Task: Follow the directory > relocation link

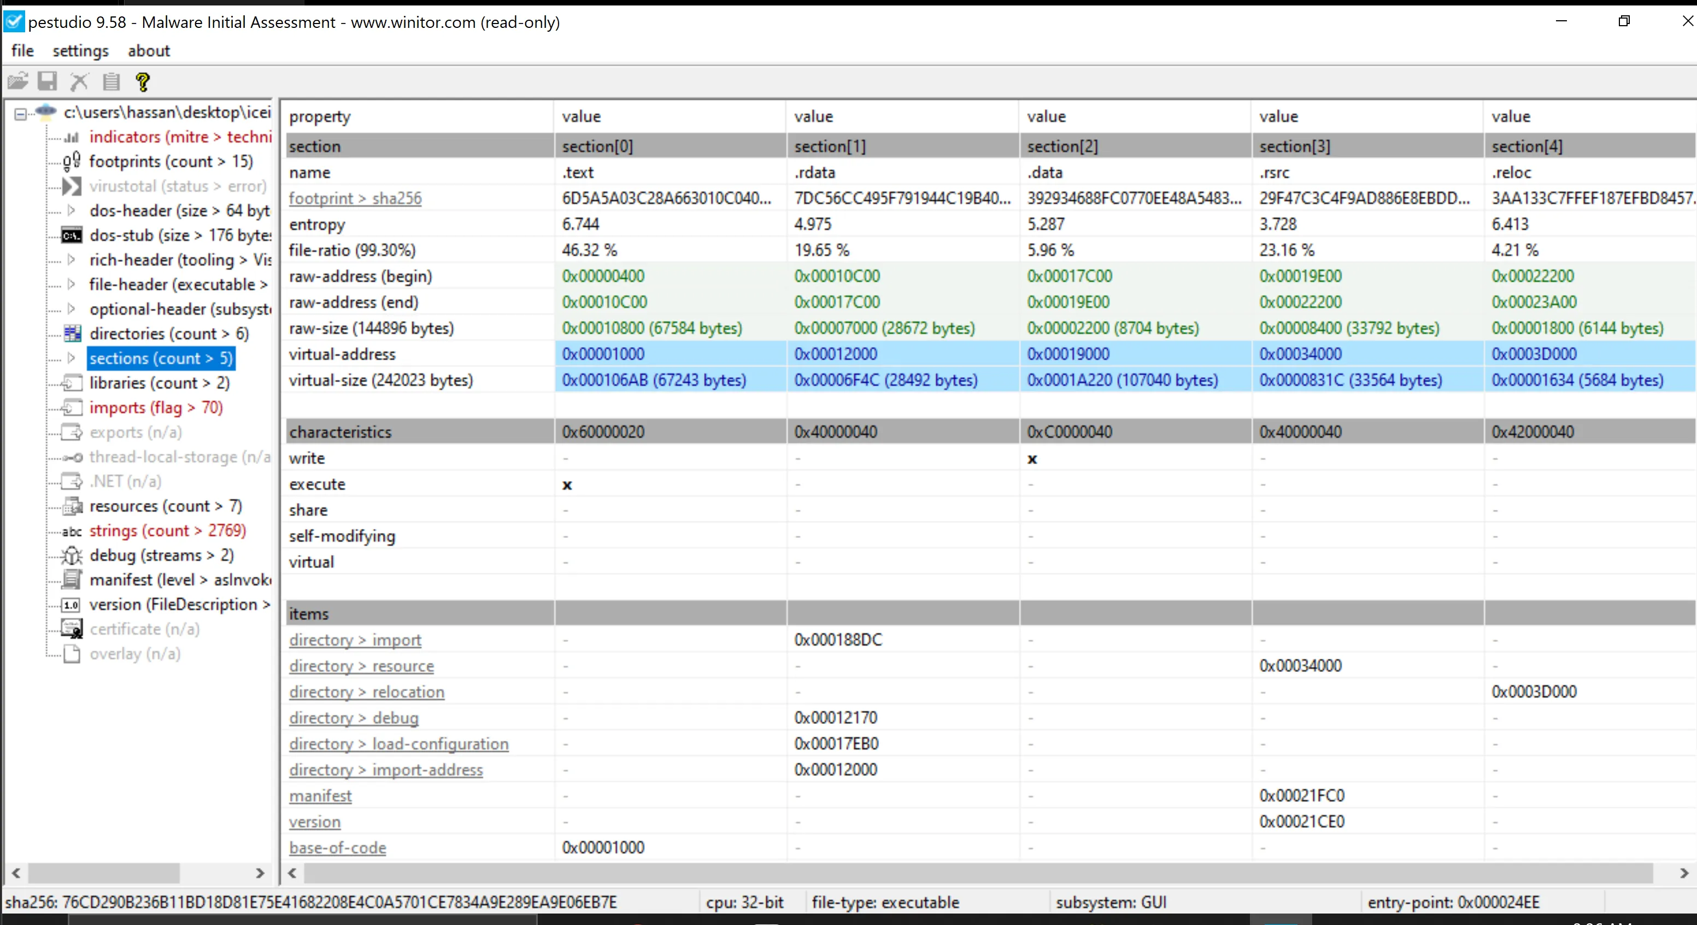Action: pos(367,692)
